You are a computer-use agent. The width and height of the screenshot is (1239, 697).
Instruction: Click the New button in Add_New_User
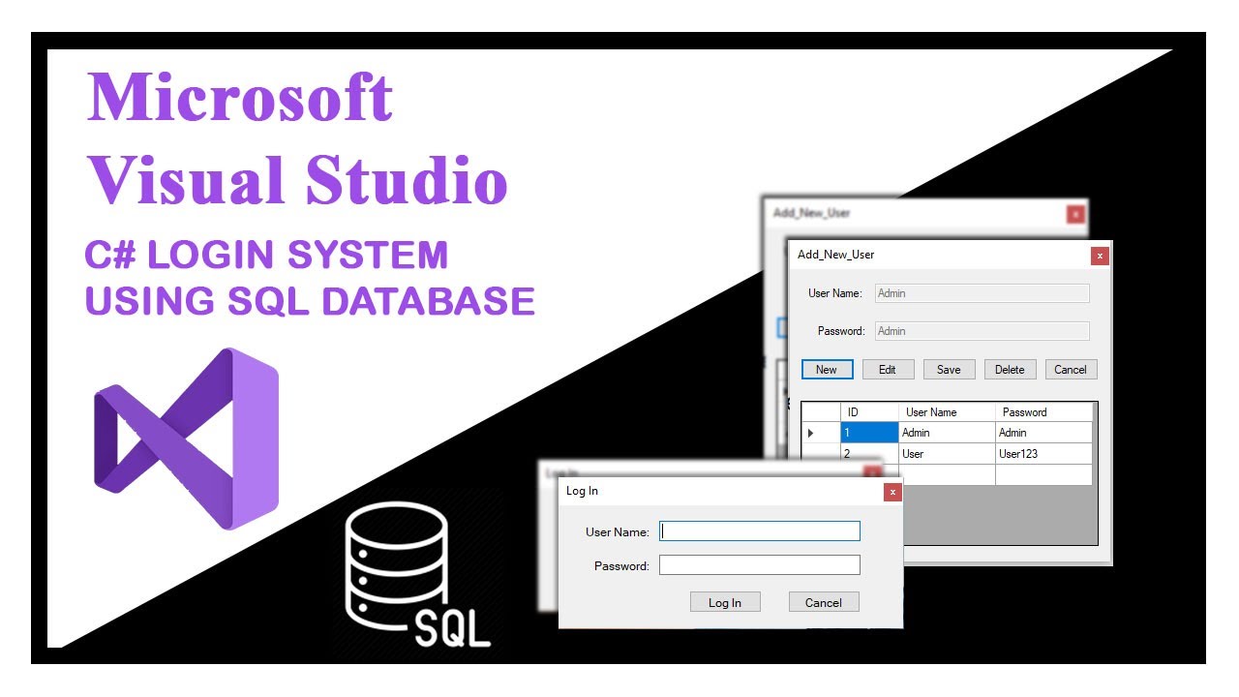[x=827, y=369]
